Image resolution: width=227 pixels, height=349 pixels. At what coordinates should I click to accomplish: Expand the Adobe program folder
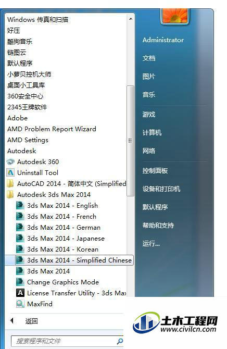(x=17, y=118)
